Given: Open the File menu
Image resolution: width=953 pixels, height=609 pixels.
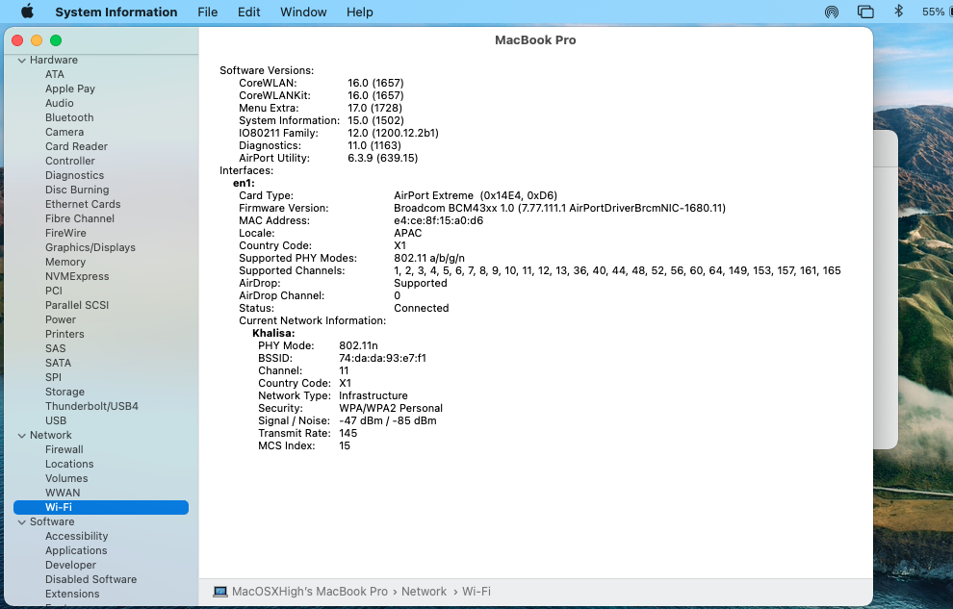Looking at the screenshot, I should 207,13.
